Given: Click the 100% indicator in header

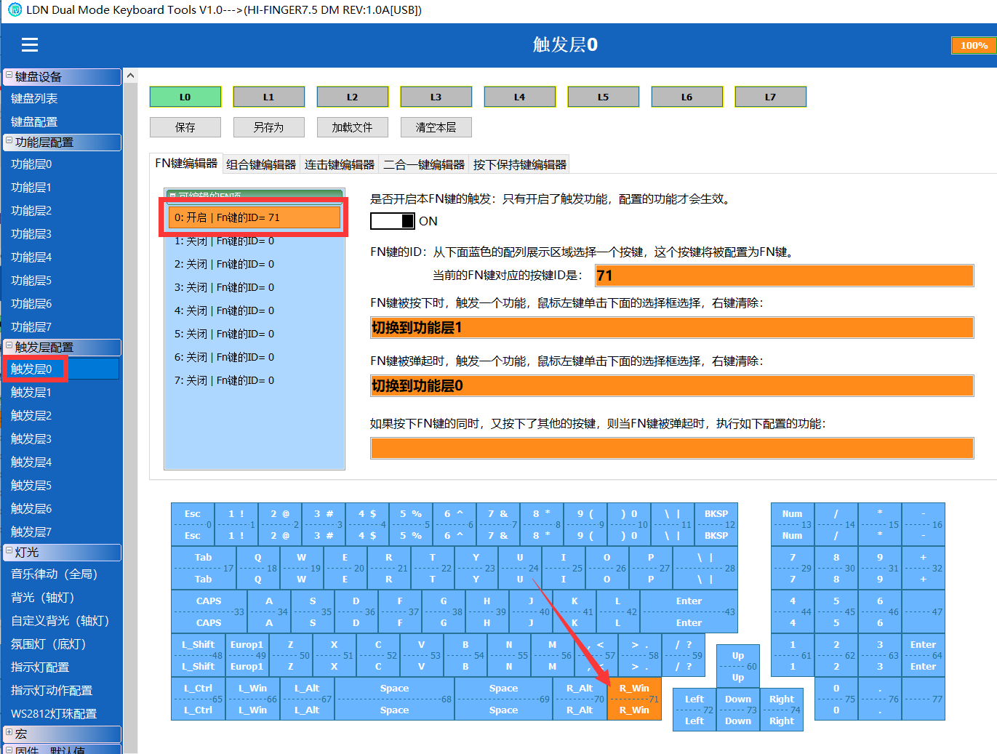Looking at the screenshot, I should pyautogui.click(x=974, y=45).
